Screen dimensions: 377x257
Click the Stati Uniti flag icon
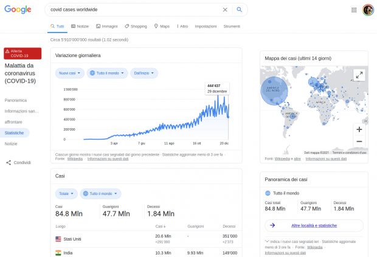pos(58,239)
